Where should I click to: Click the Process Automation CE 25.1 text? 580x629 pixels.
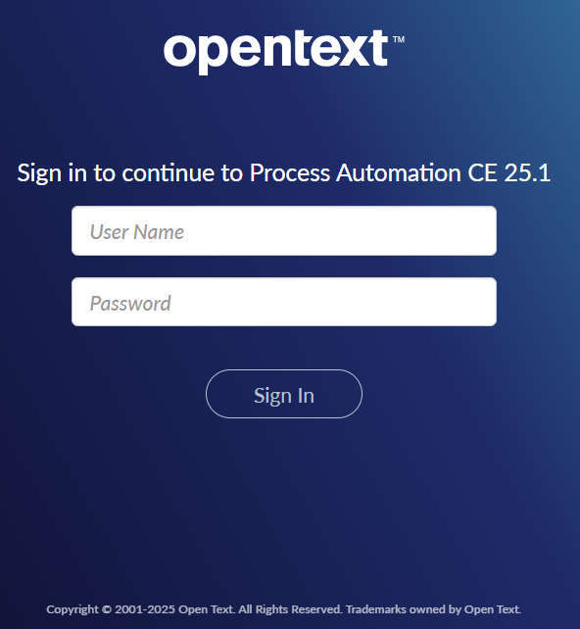[x=400, y=172]
